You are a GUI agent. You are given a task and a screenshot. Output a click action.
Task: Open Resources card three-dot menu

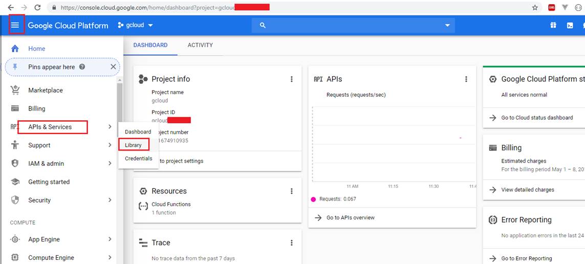(292, 191)
